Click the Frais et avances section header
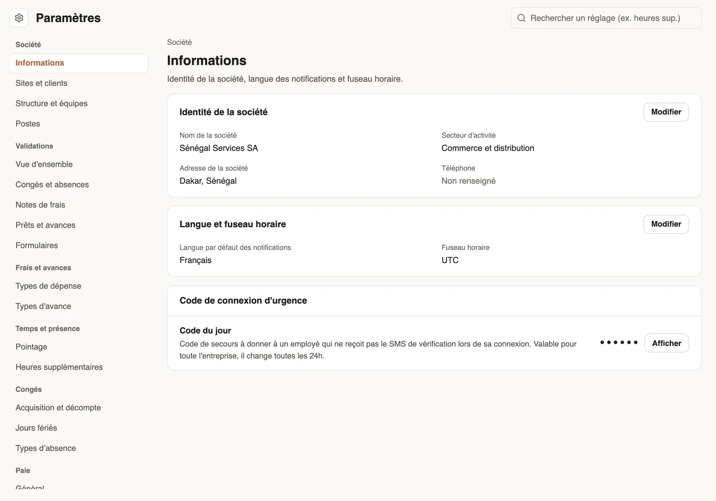 (x=43, y=267)
